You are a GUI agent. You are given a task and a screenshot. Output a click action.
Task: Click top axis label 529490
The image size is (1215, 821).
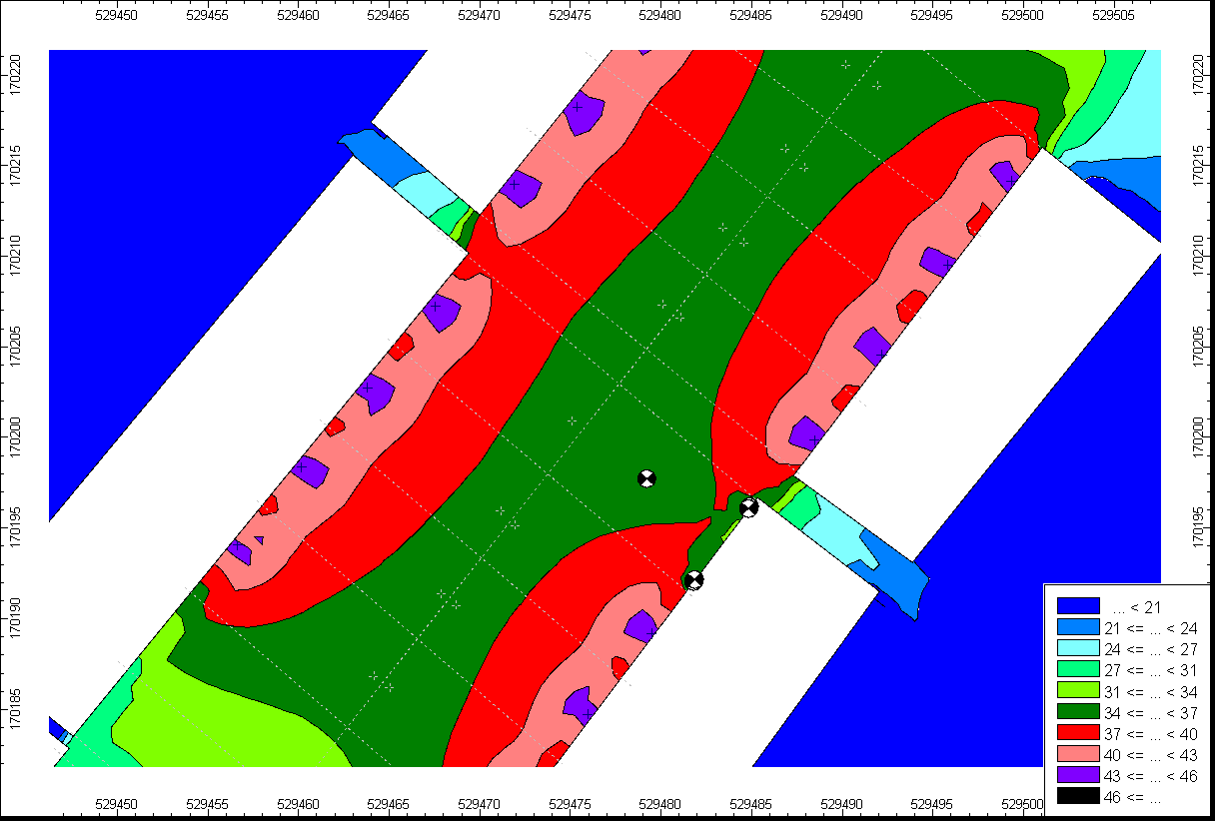tap(844, 16)
